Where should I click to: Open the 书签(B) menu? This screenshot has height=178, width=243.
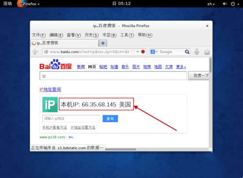point(109,35)
